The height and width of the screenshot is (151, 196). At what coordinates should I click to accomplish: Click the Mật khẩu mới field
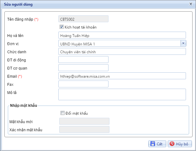pyautogui.click(x=84, y=121)
